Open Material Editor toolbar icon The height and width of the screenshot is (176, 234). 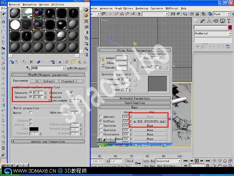(204, 14)
